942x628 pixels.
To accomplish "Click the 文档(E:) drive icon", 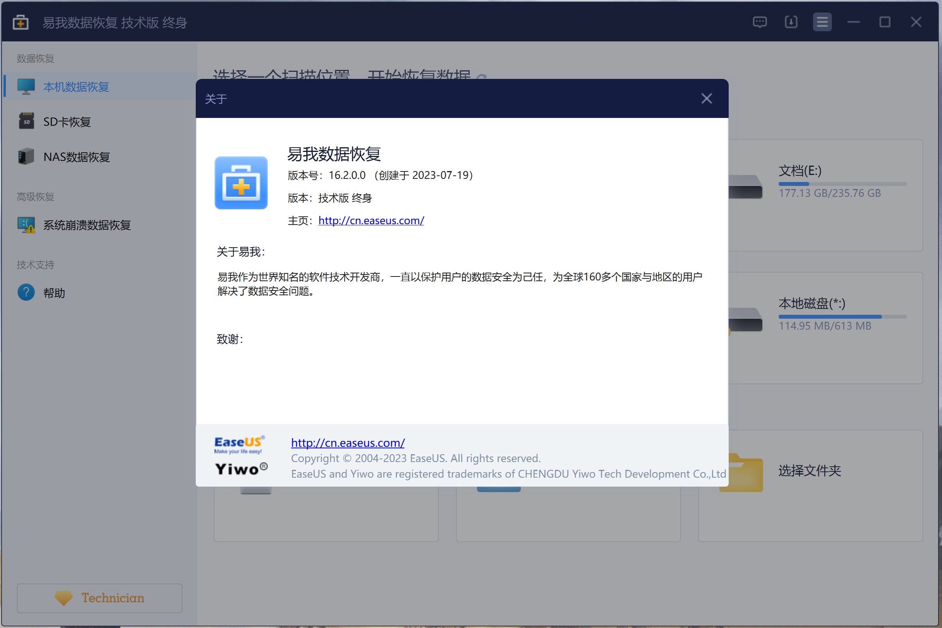I will coord(745,187).
